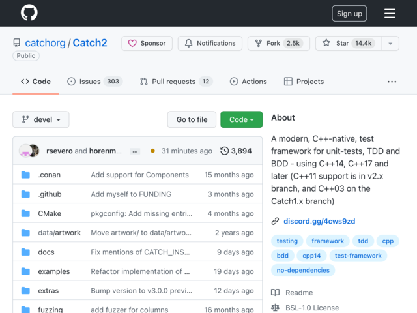The height and width of the screenshot is (313, 417).
Task: Open the 31 minutes ago commit link
Action: [187, 151]
